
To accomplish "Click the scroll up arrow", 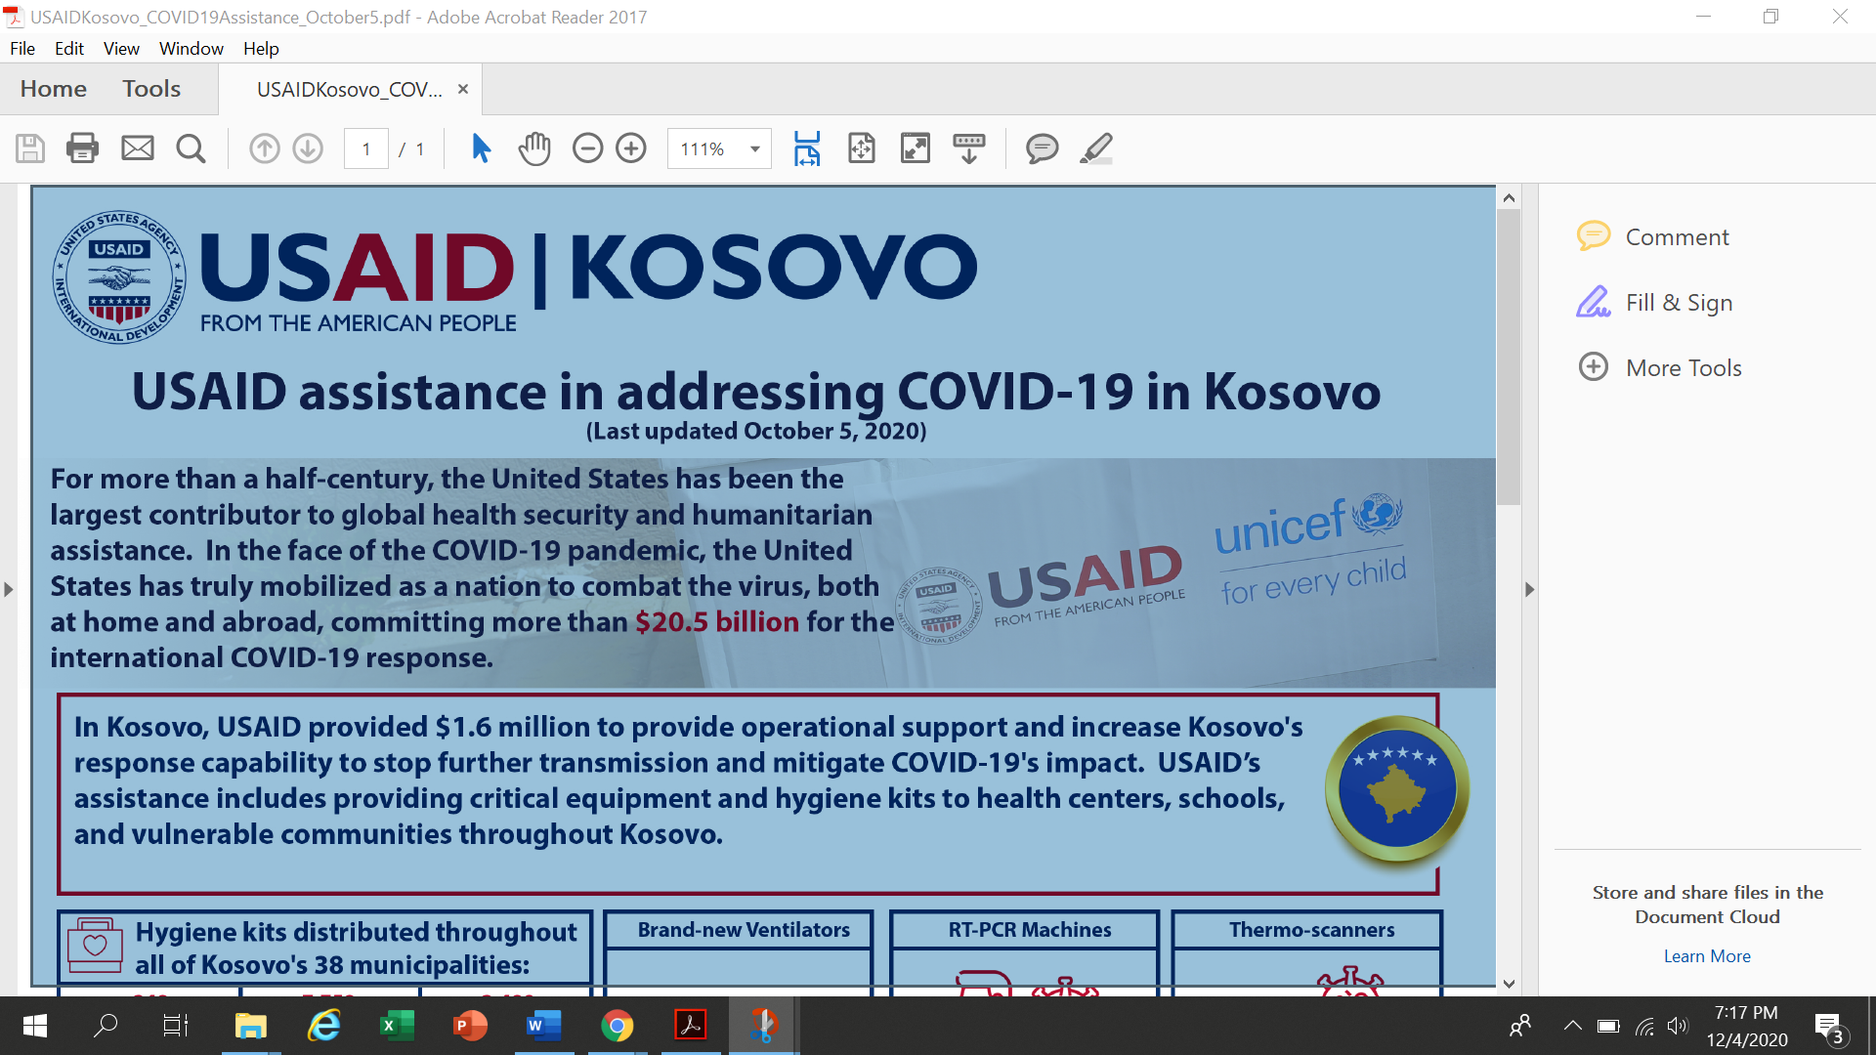I will point(1509,197).
